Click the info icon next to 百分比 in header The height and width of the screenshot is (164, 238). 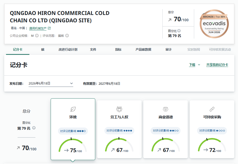point(179,31)
